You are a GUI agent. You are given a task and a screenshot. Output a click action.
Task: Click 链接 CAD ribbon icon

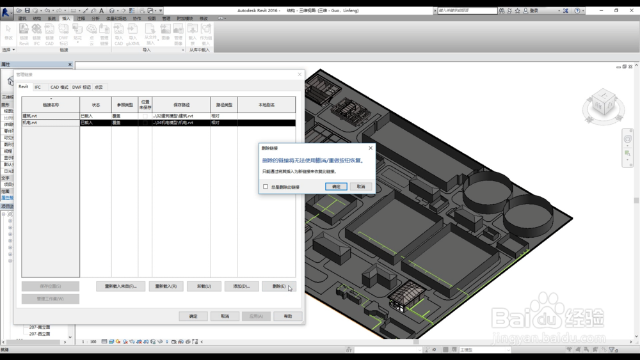click(49, 34)
